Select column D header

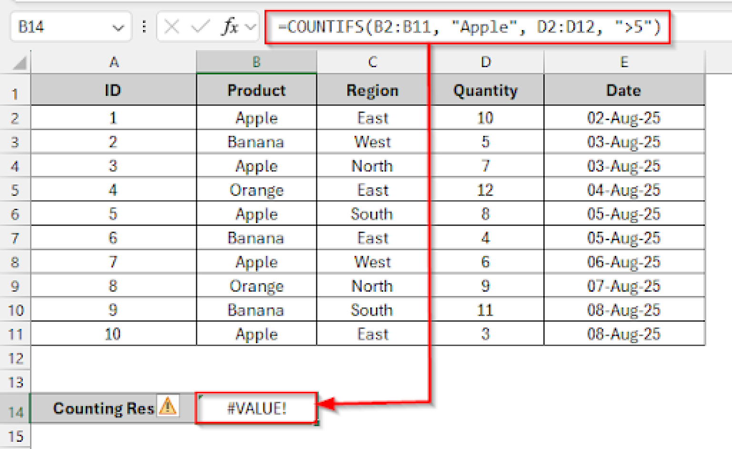click(486, 62)
